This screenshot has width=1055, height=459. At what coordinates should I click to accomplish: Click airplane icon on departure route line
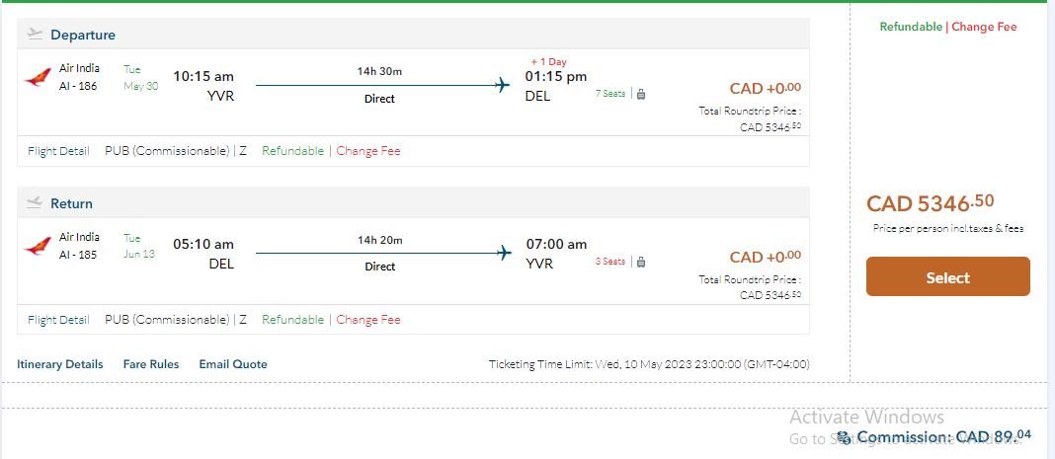click(503, 86)
